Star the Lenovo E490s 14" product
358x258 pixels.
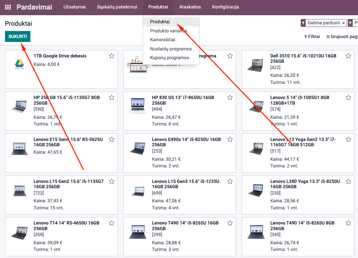coord(230,139)
